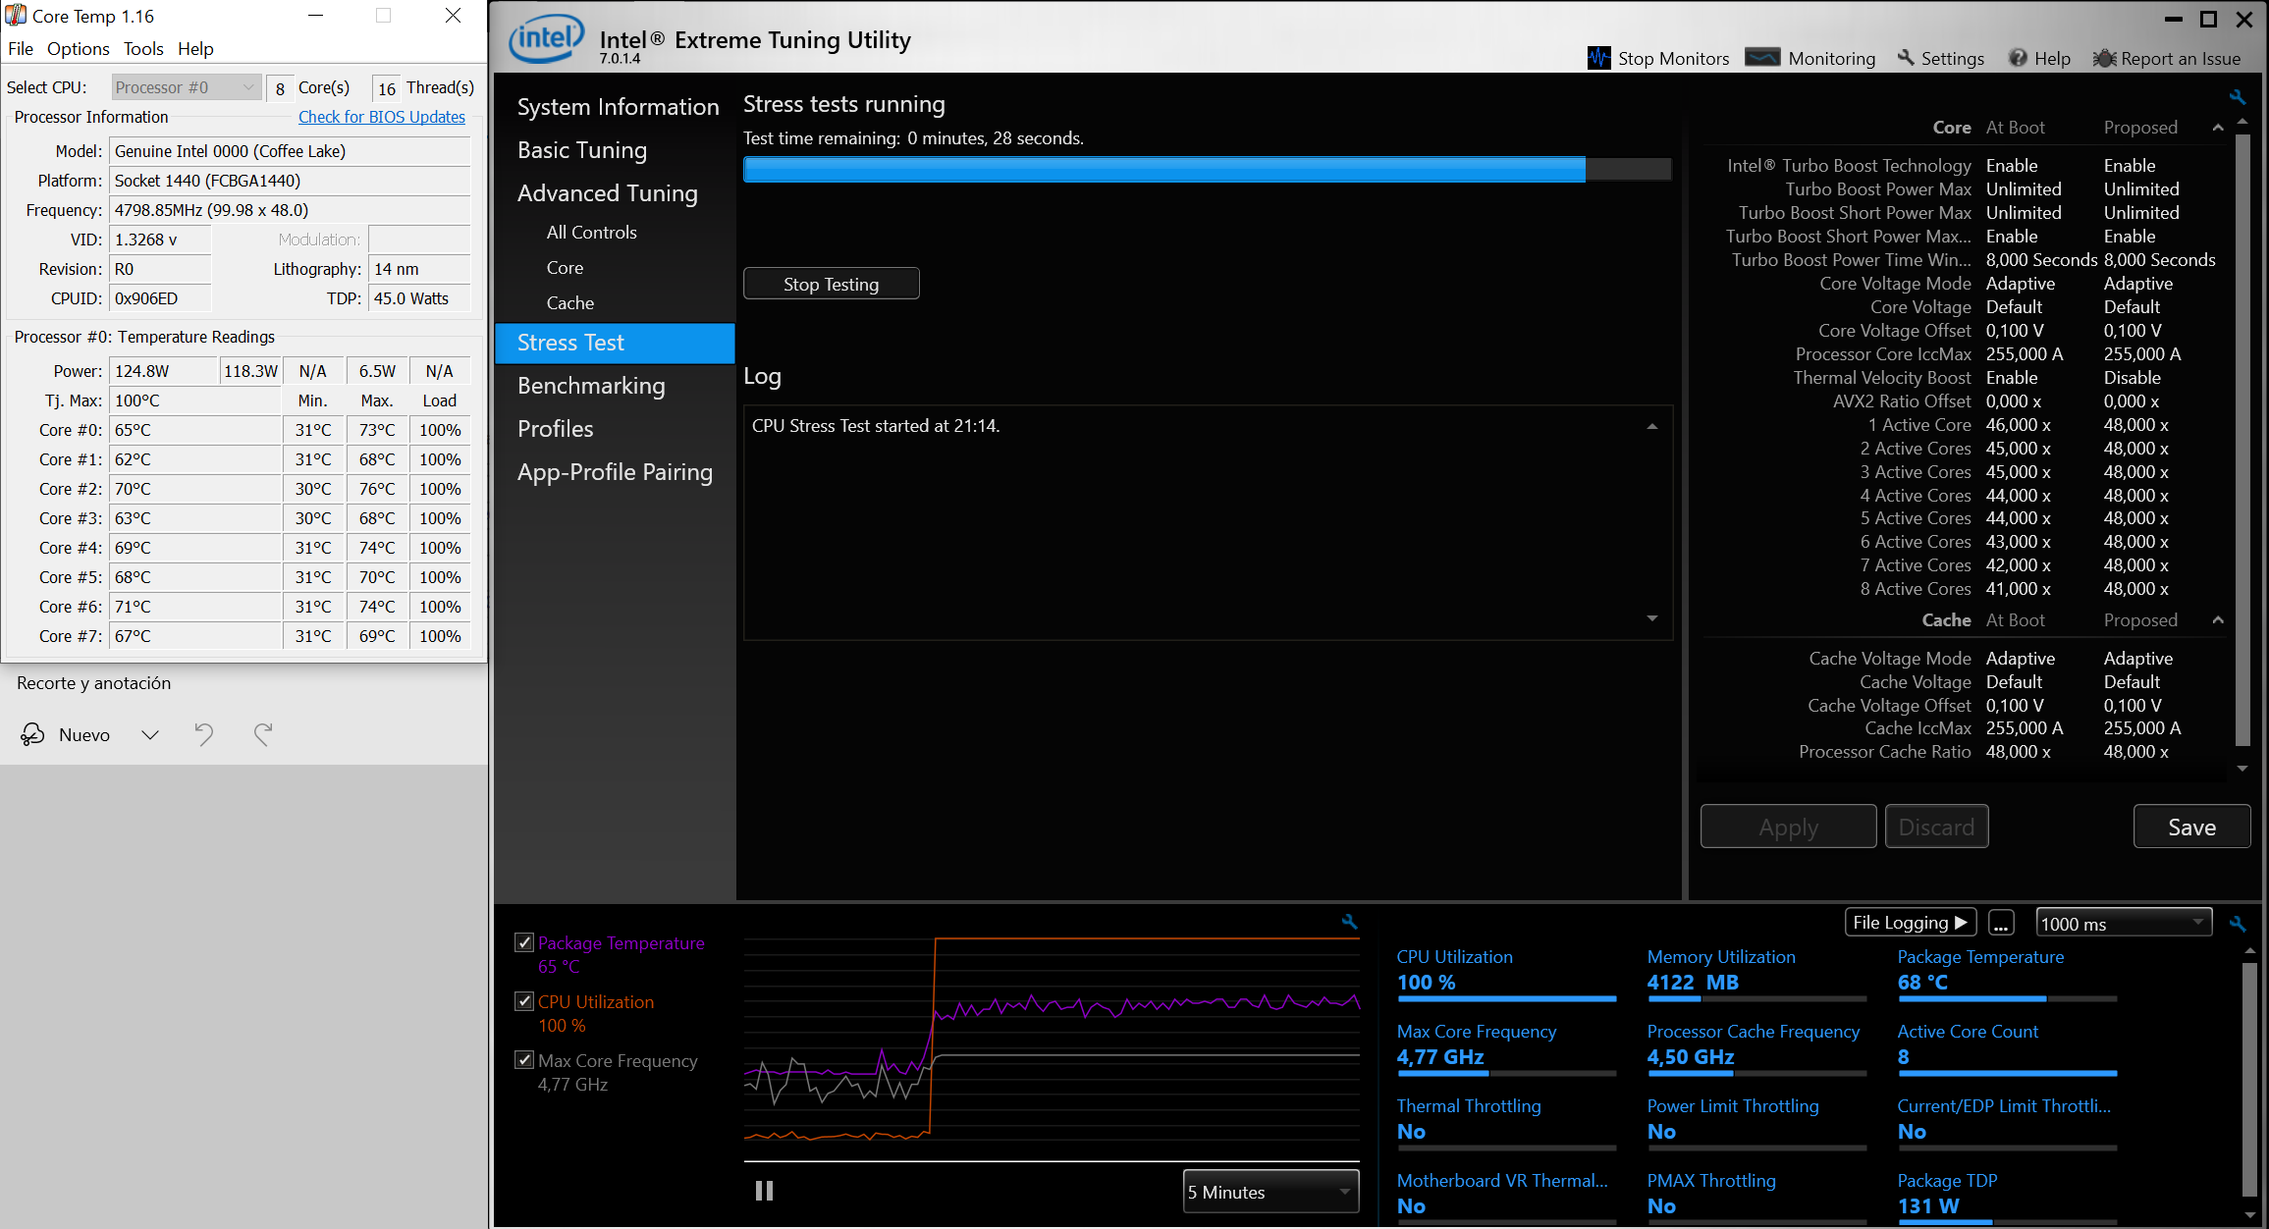Open the 5 Minutes time range dropdown
This screenshot has width=2269, height=1229.
pyautogui.click(x=1270, y=1192)
